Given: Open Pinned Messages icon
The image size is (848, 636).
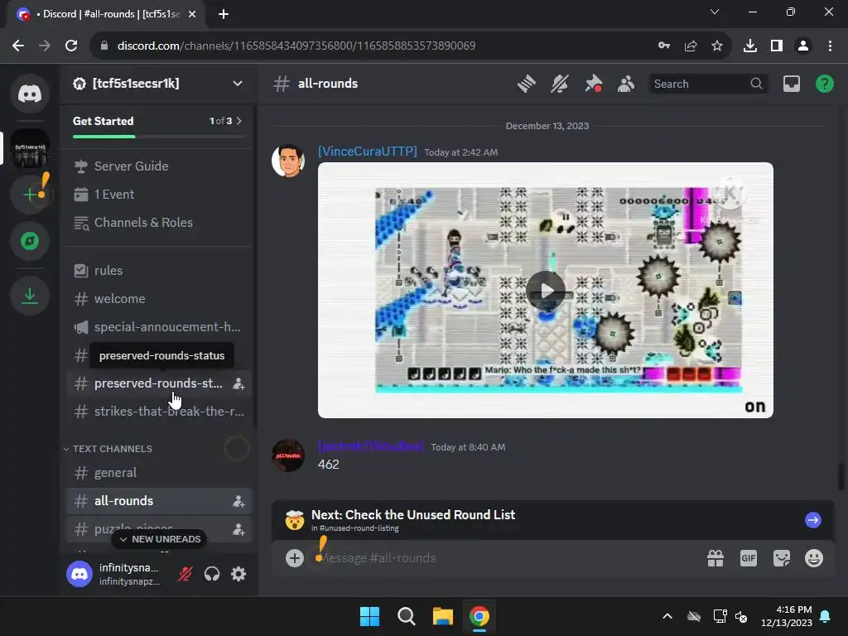Looking at the screenshot, I should click(593, 84).
